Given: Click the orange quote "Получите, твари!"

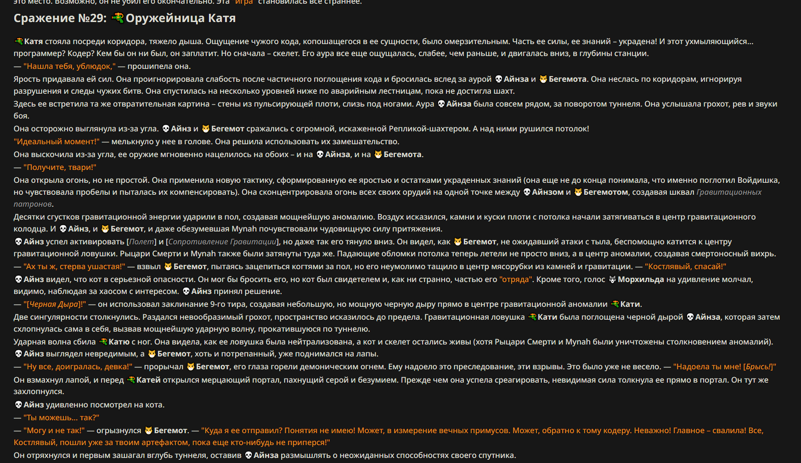Looking at the screenshot, I should coord(60,167).
